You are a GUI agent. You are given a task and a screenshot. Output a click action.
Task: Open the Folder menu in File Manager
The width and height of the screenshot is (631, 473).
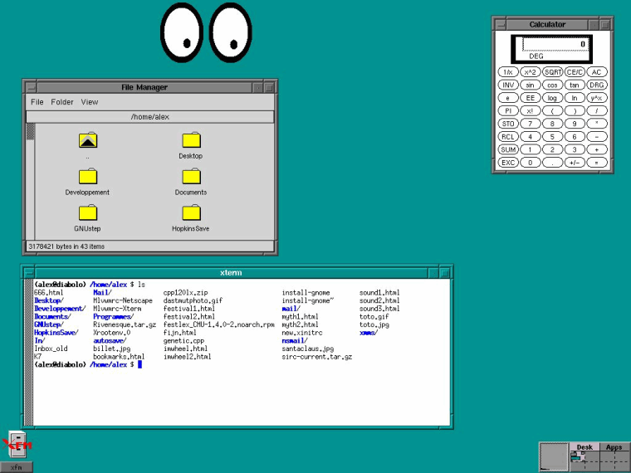click(x=62, y=102)
